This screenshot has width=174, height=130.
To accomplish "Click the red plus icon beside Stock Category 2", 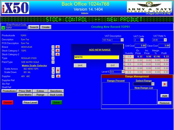I will (x=58, y=54).
